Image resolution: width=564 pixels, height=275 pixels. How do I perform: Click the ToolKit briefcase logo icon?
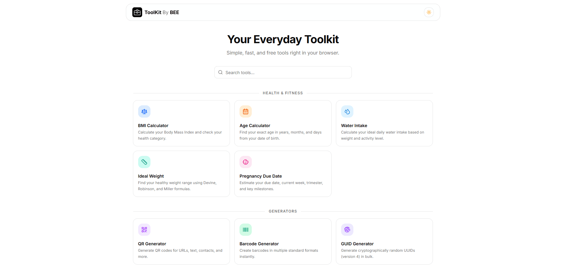coord(137,12)
